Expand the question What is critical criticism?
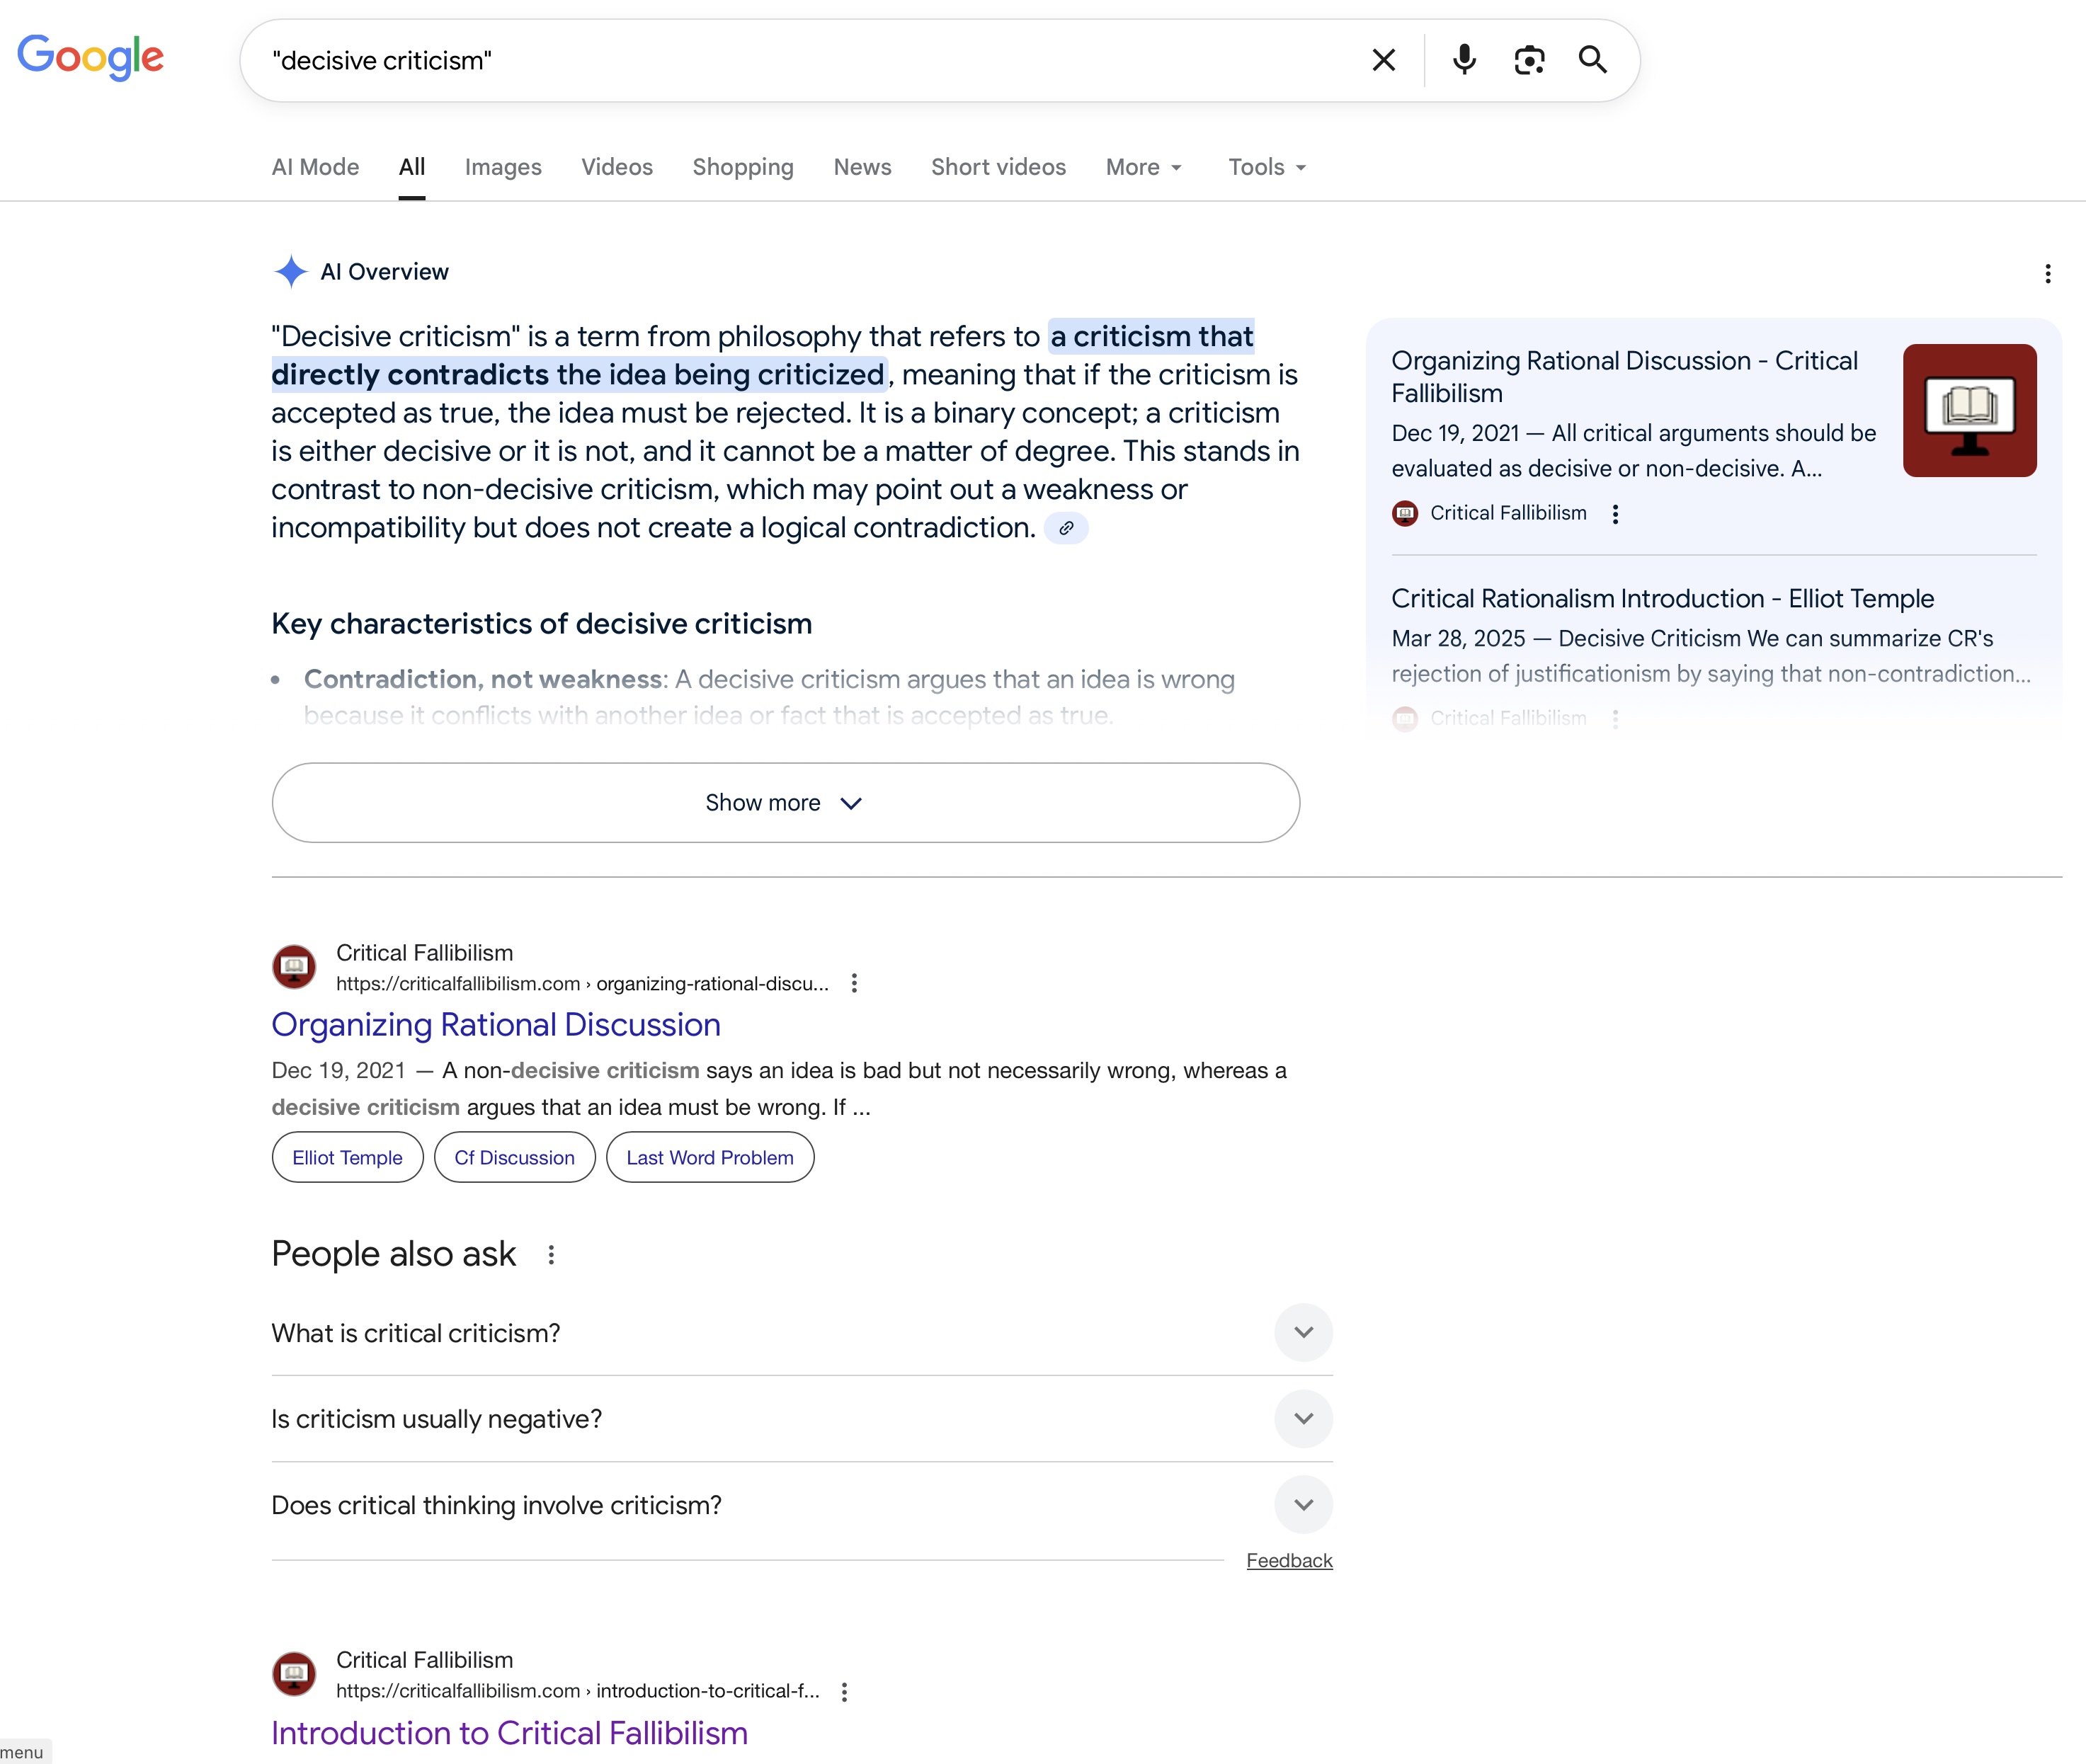The height and width of the screenshot is (1764, 2086). [1303, 1333]
